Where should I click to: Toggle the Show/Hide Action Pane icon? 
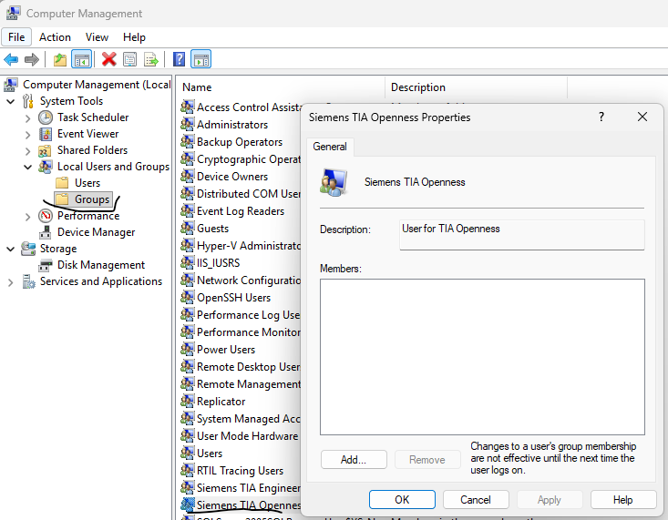pyautogui.click(x=201, y=59)
